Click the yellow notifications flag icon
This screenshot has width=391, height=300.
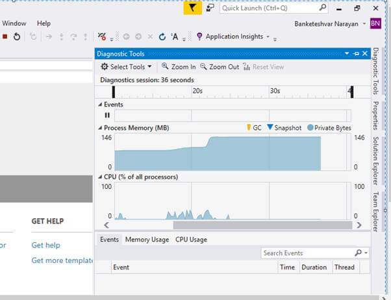click(x=192, y=8)
